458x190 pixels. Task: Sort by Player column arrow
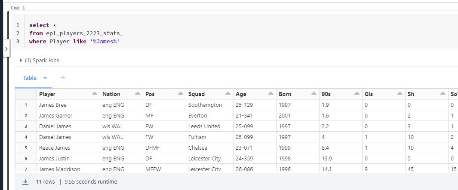(94, 93)
